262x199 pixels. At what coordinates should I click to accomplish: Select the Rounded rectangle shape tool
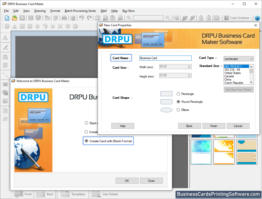coord(30,26)
